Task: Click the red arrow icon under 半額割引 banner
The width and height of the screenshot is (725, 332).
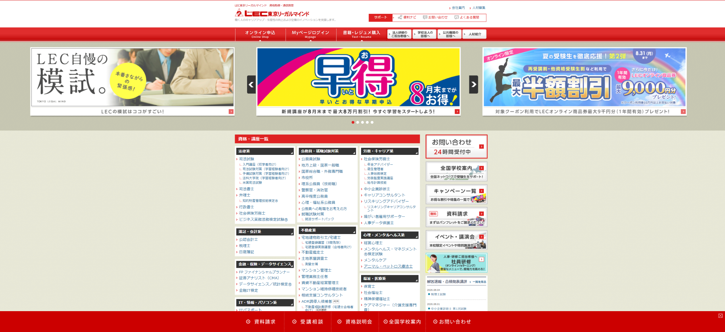Action: point(683,112)
